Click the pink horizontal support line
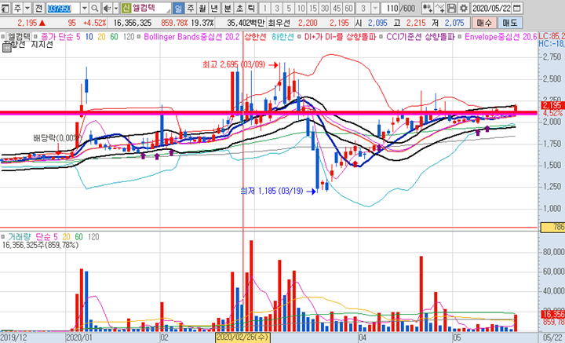The height and width of the screenshot is (343, 565). point(268,113)
